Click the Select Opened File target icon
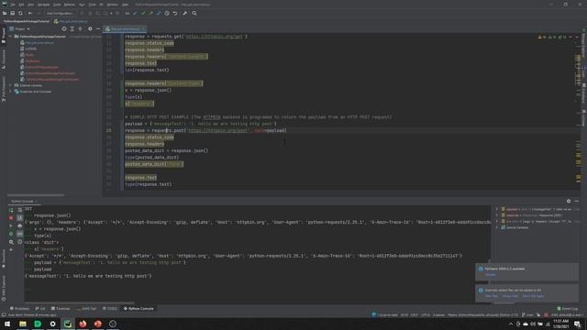 64,28
